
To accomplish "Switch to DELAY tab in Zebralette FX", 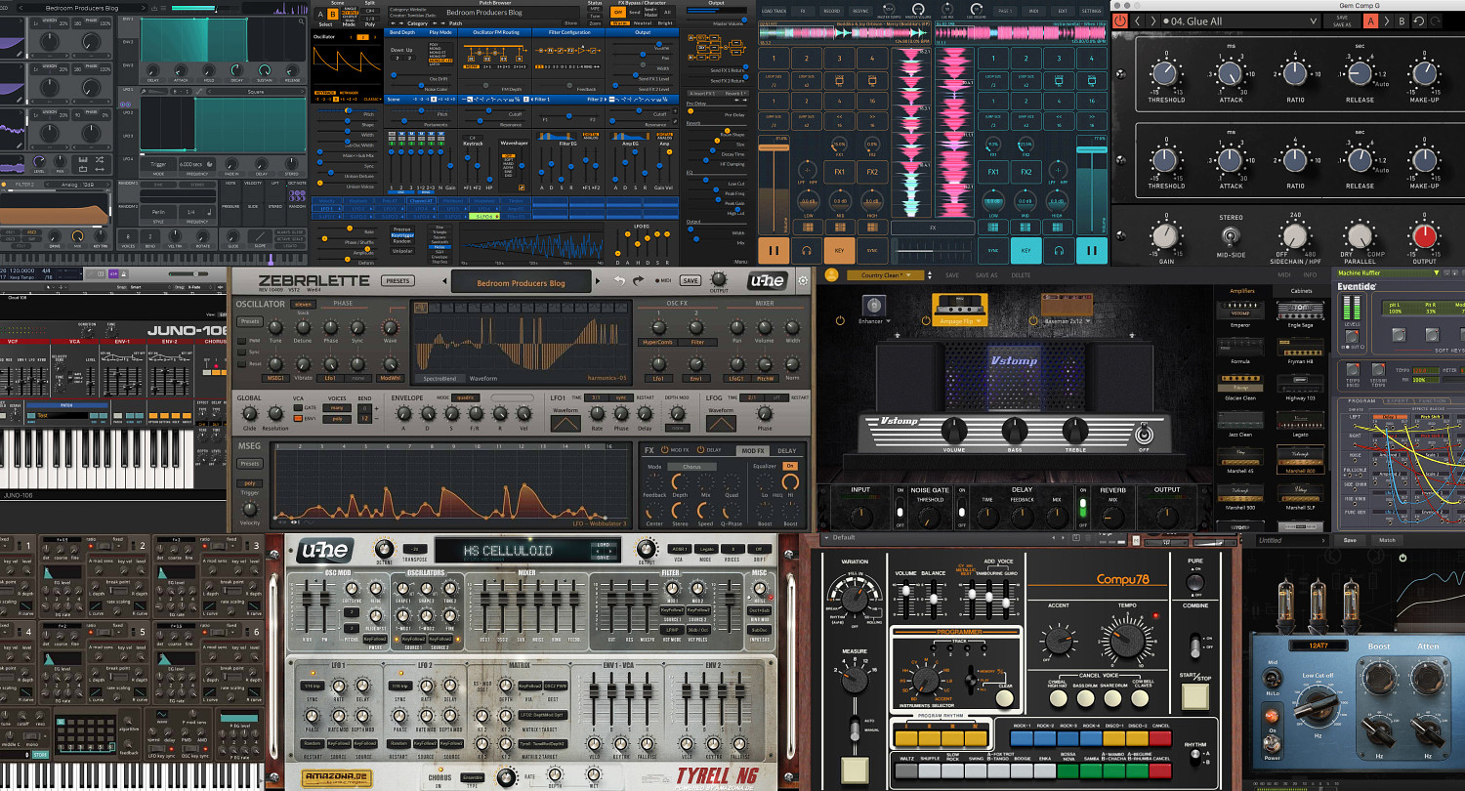I will coord(786,451).
